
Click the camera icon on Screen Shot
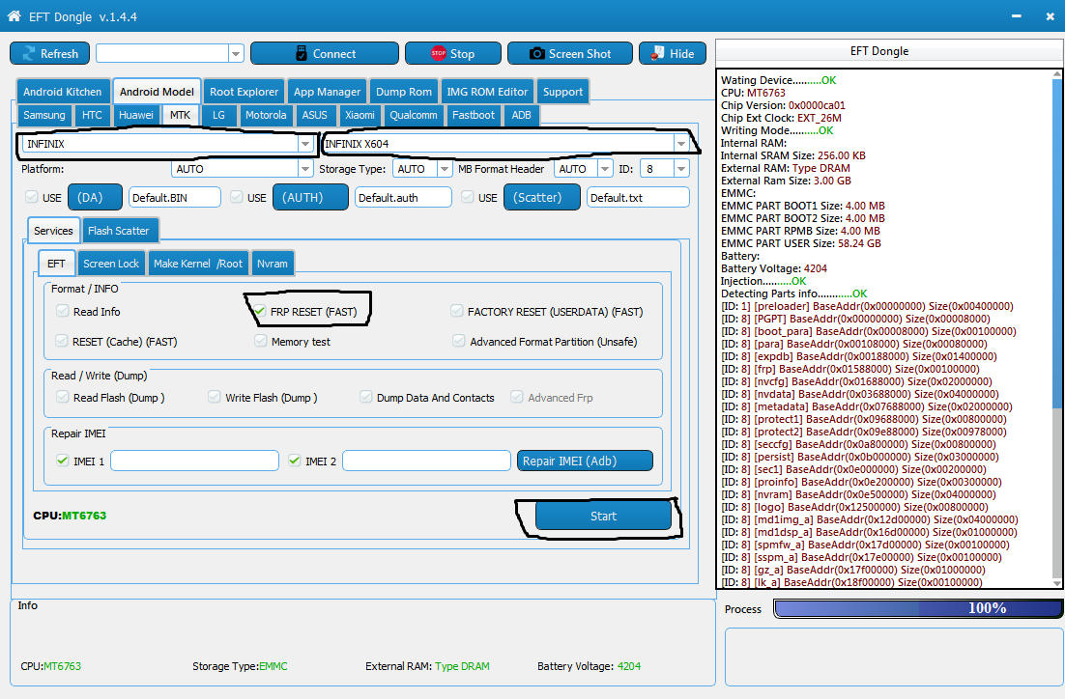(x=536, y=54)
